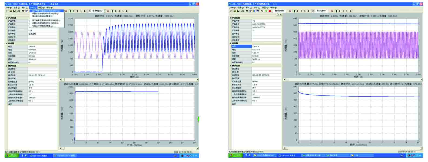
Task: Collapse 测试信息 section in left window
Action: point(7,66)
